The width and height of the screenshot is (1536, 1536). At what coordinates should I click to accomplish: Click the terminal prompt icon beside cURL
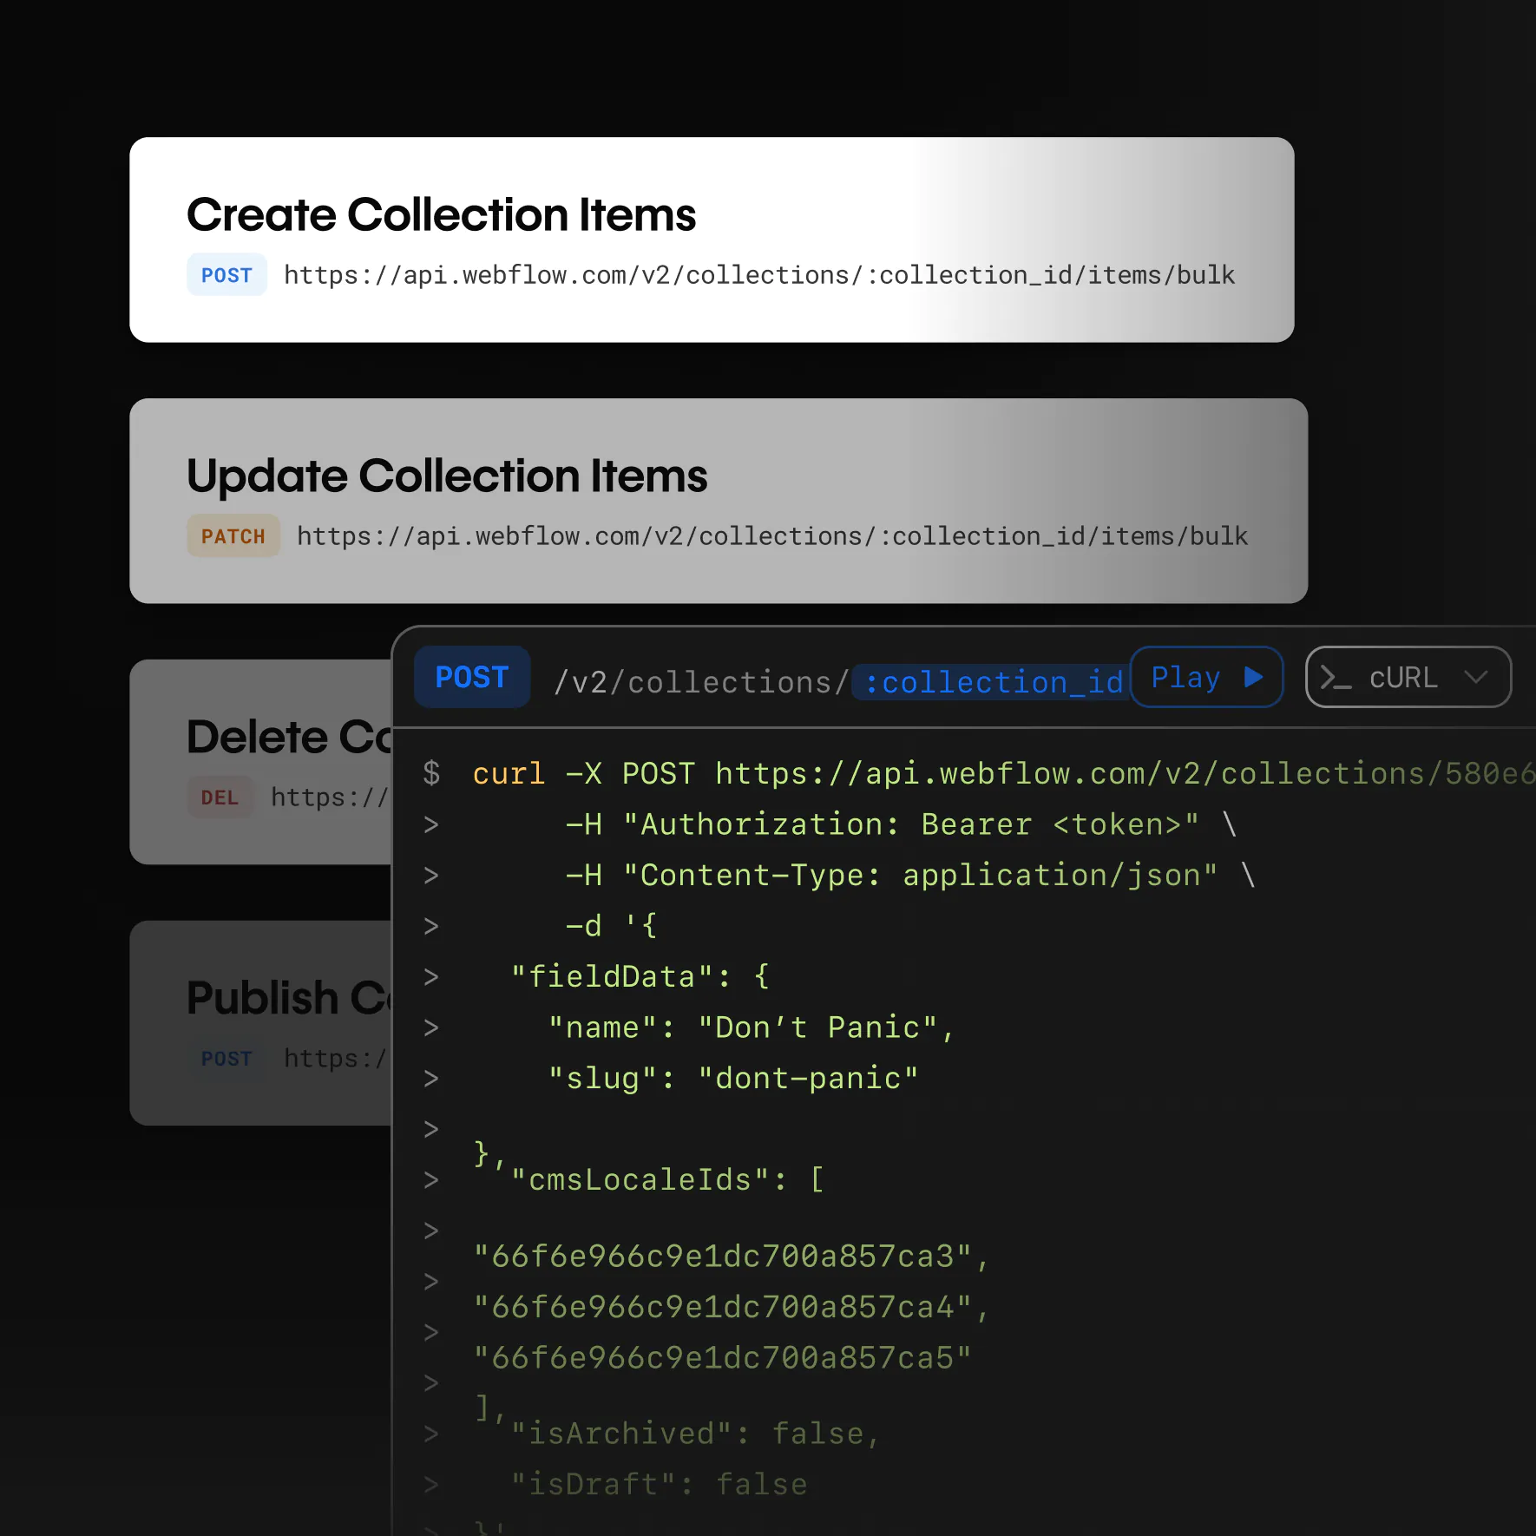pos(1335,678)
